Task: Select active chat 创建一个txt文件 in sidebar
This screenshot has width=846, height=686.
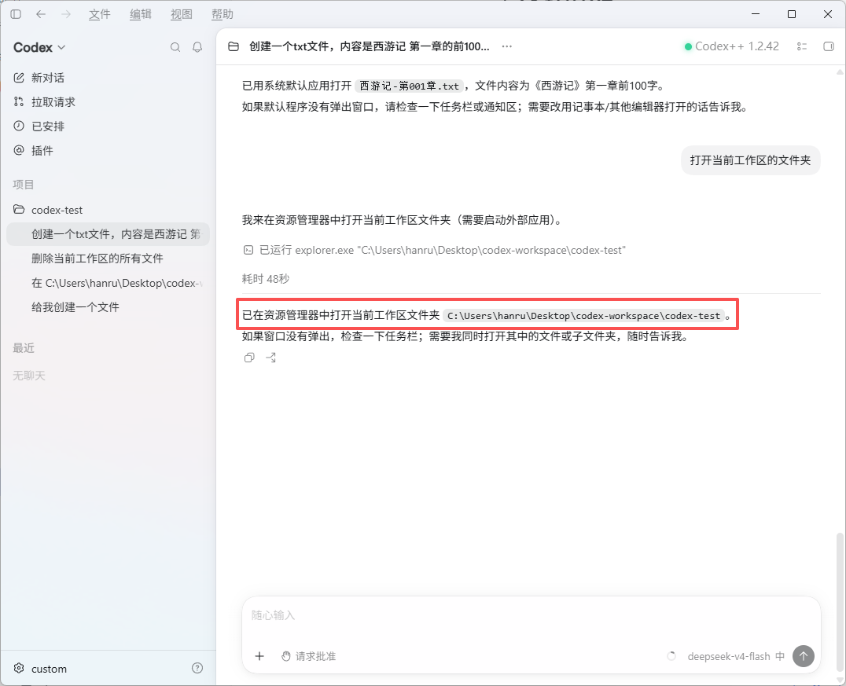Action: (x=108, y=234)
